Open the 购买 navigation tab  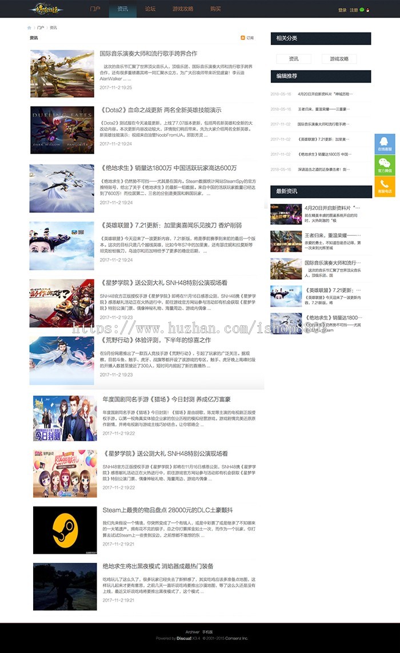click(215, 9)
